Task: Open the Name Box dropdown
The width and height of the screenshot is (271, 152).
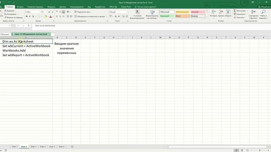Action: [x=9, y=25]
